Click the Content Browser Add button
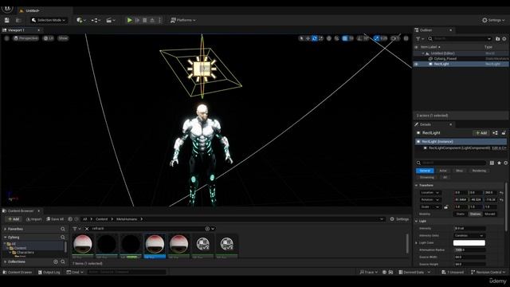Screen dimensions: 510x287 14,219
